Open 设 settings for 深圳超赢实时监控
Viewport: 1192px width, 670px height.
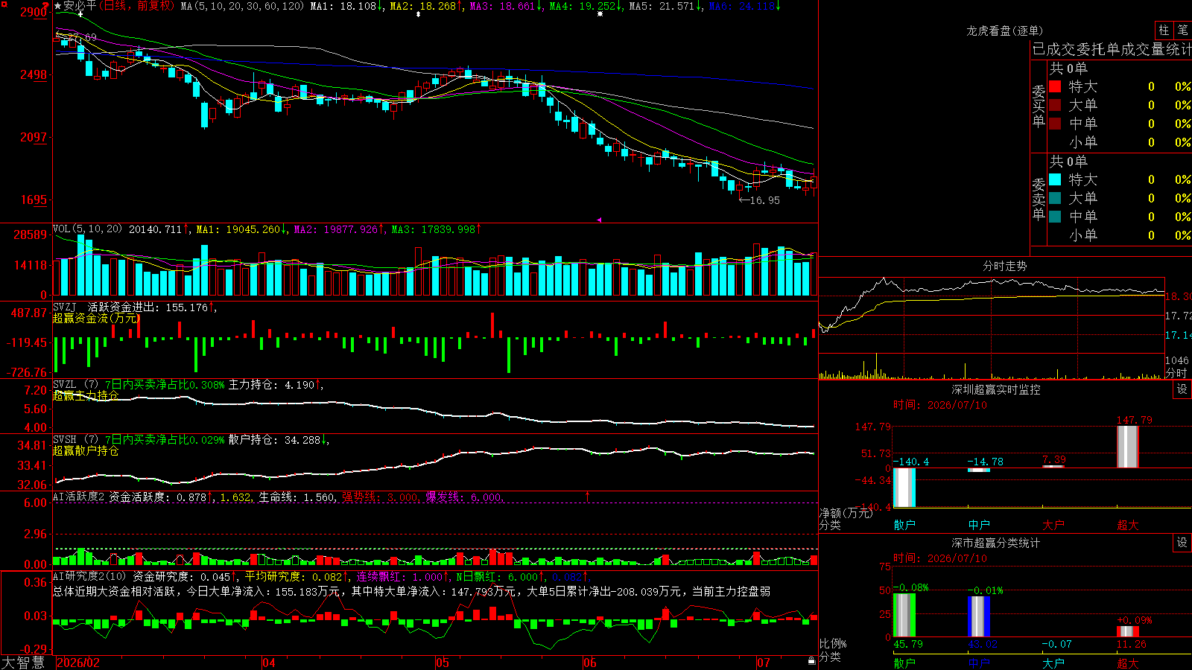(x=1182, y=389)
